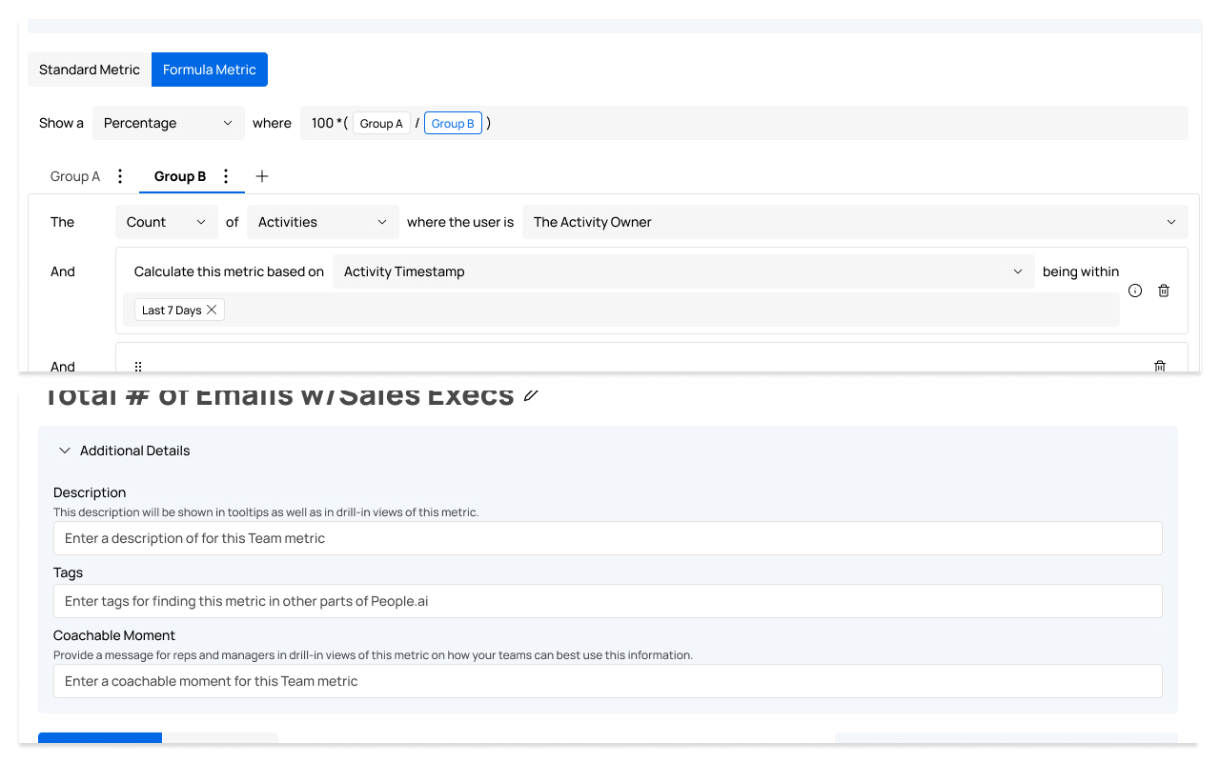
Task: Click the drag handle on second filter row
Action: click(138, 366)
